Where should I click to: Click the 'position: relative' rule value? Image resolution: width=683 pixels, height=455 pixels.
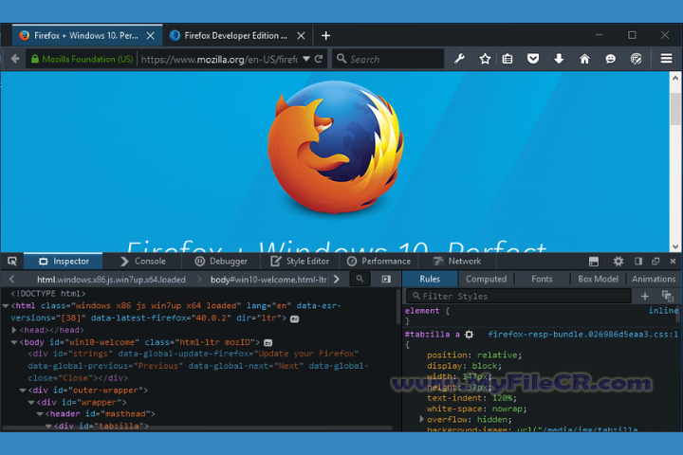tap(497, 355)
